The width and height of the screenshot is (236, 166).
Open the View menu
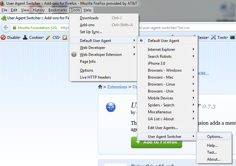point(25,10)
